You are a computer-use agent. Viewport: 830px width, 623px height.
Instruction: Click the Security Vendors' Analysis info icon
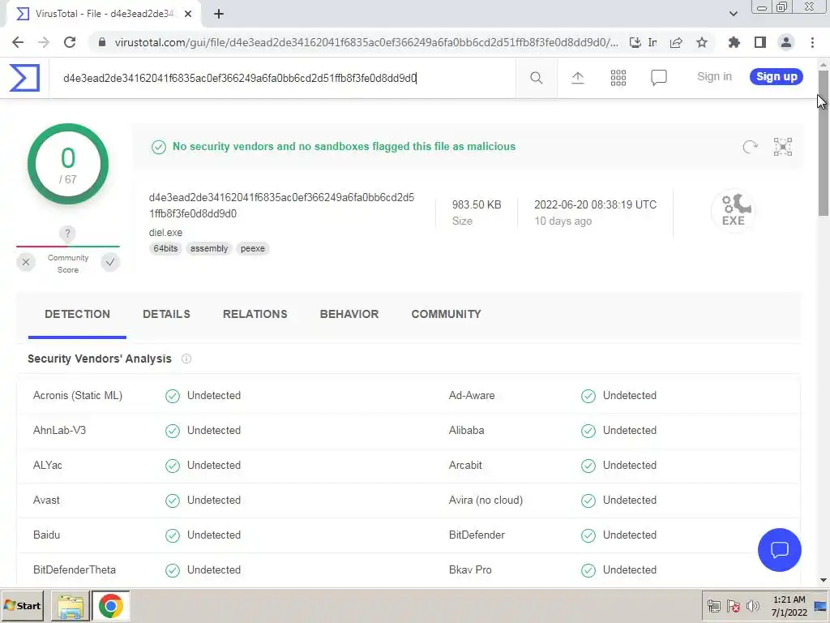186,359
